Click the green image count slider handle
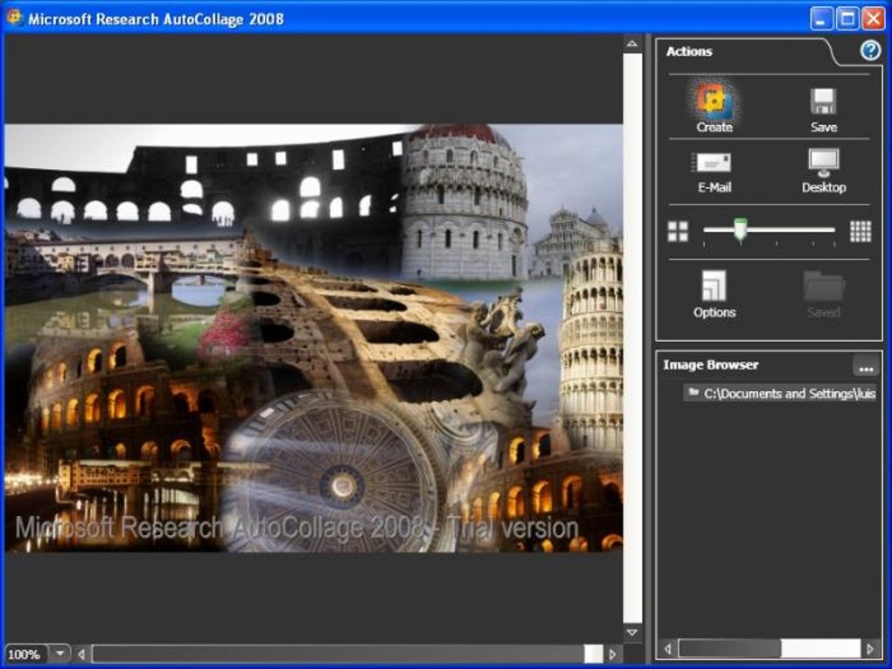This screenshot has height=669, width=892. coord(740,230)
